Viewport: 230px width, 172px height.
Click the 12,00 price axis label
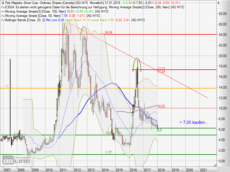pyautogui.click(x=222, y=98)
